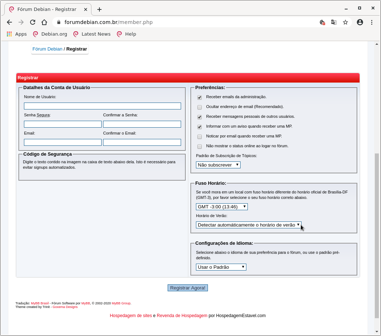The width and height of the screenshot is (381, 336).
Task: Open new tab with the plus button
Action: coord(99,9)
